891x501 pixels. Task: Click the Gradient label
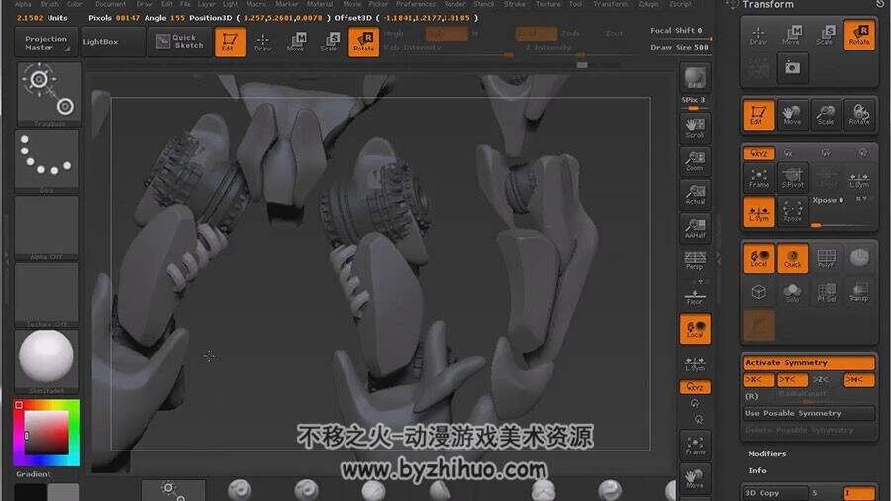tap(33, 473)
